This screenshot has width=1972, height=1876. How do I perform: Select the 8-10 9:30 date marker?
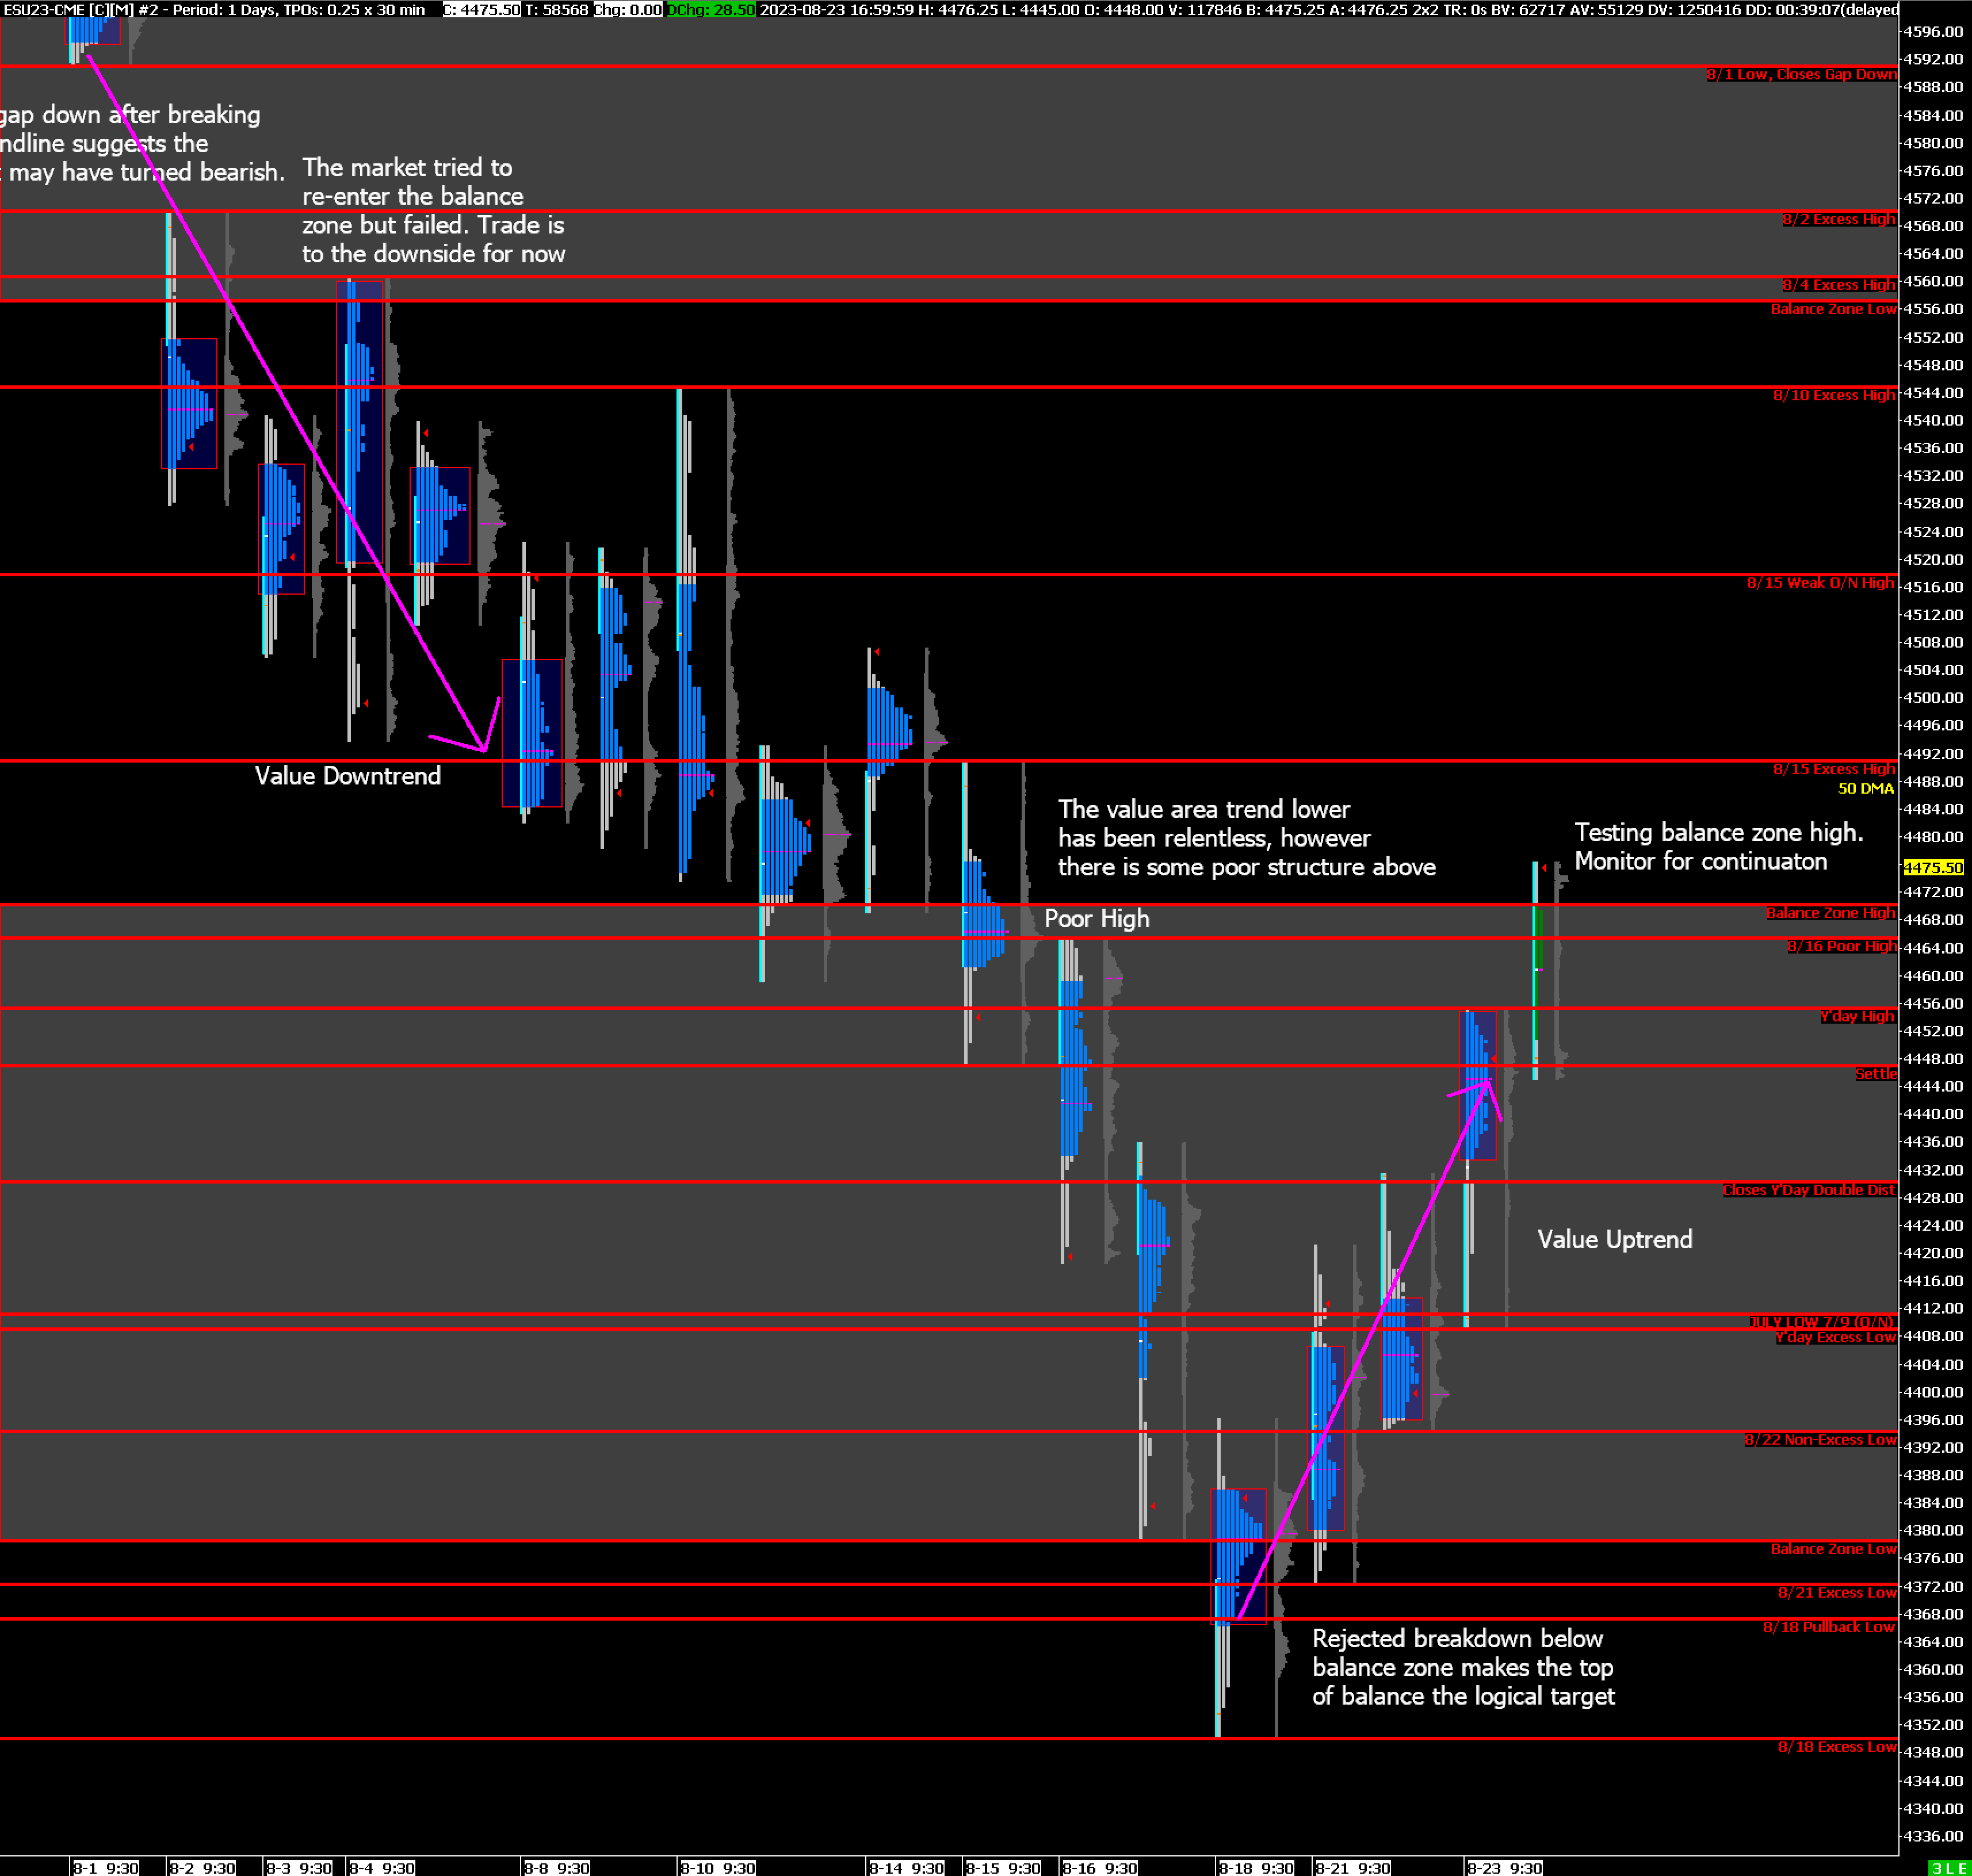tap(717, 1867)
